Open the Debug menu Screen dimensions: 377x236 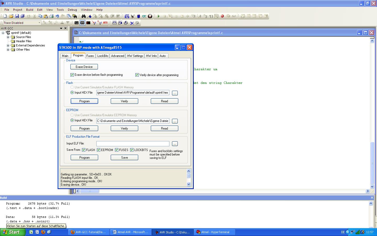coord(72,10)
